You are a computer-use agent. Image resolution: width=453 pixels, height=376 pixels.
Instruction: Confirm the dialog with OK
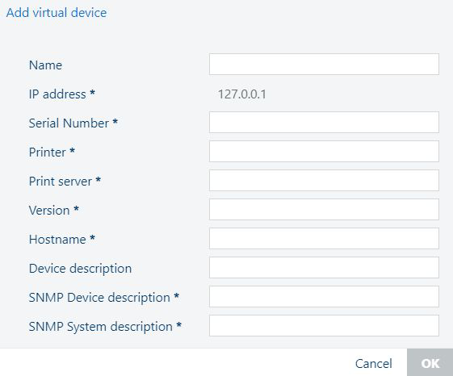(x=430, y=362)
